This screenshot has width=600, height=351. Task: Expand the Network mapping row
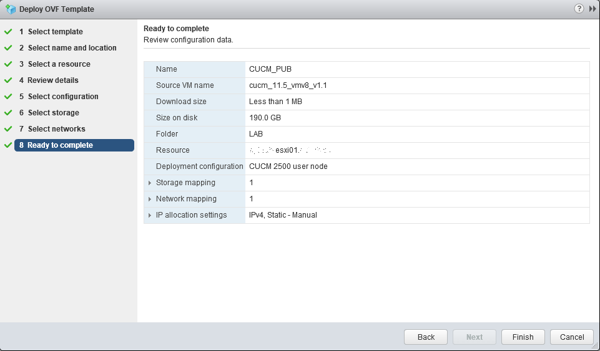(150, 199)
